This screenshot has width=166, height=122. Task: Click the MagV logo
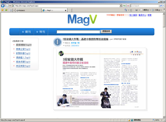pos(82,20)
